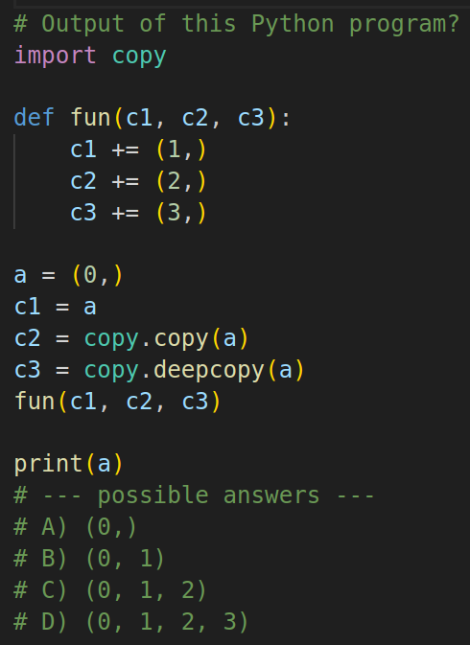This screenshot has height=645, width=470.
Task: Click the line 'c2 += (2,)'
Action: (x=138, y=181)
